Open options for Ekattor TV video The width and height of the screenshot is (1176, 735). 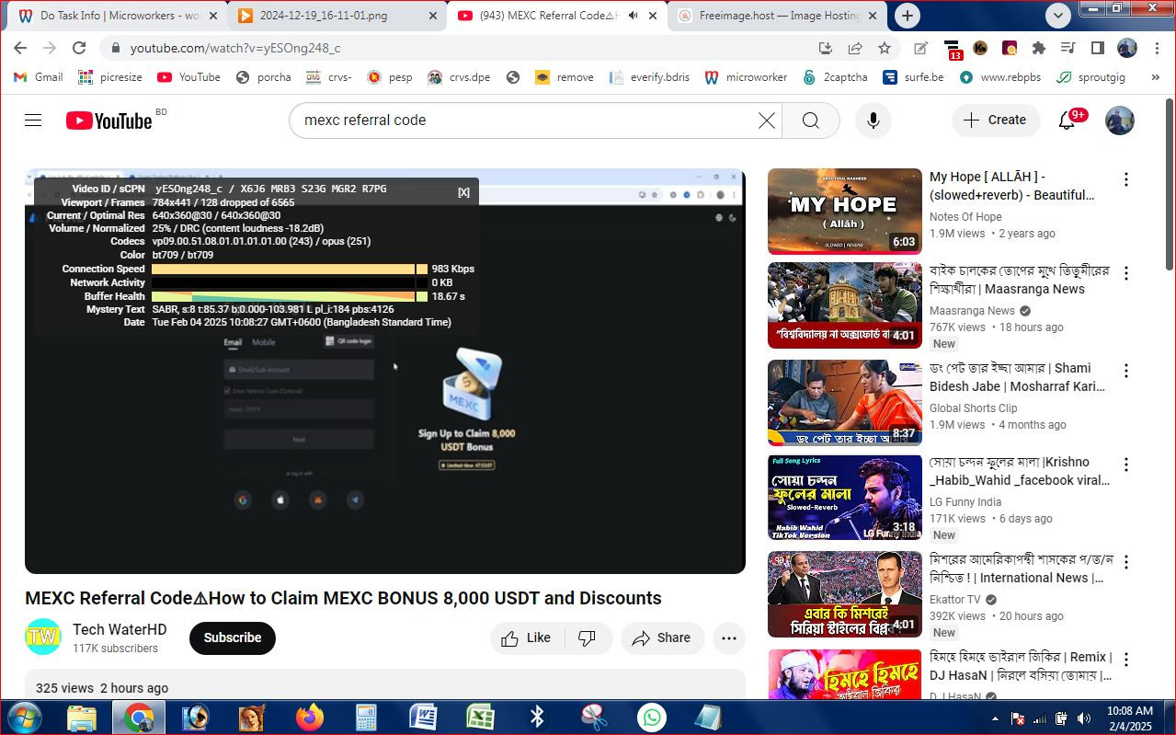(x=1125, y=562)
